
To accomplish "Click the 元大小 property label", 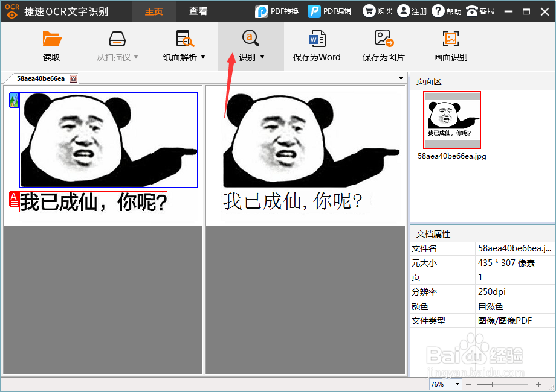I will (424, 263).
